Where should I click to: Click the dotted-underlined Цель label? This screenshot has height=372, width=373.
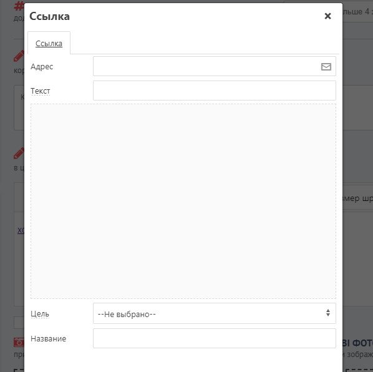(40, 314)
